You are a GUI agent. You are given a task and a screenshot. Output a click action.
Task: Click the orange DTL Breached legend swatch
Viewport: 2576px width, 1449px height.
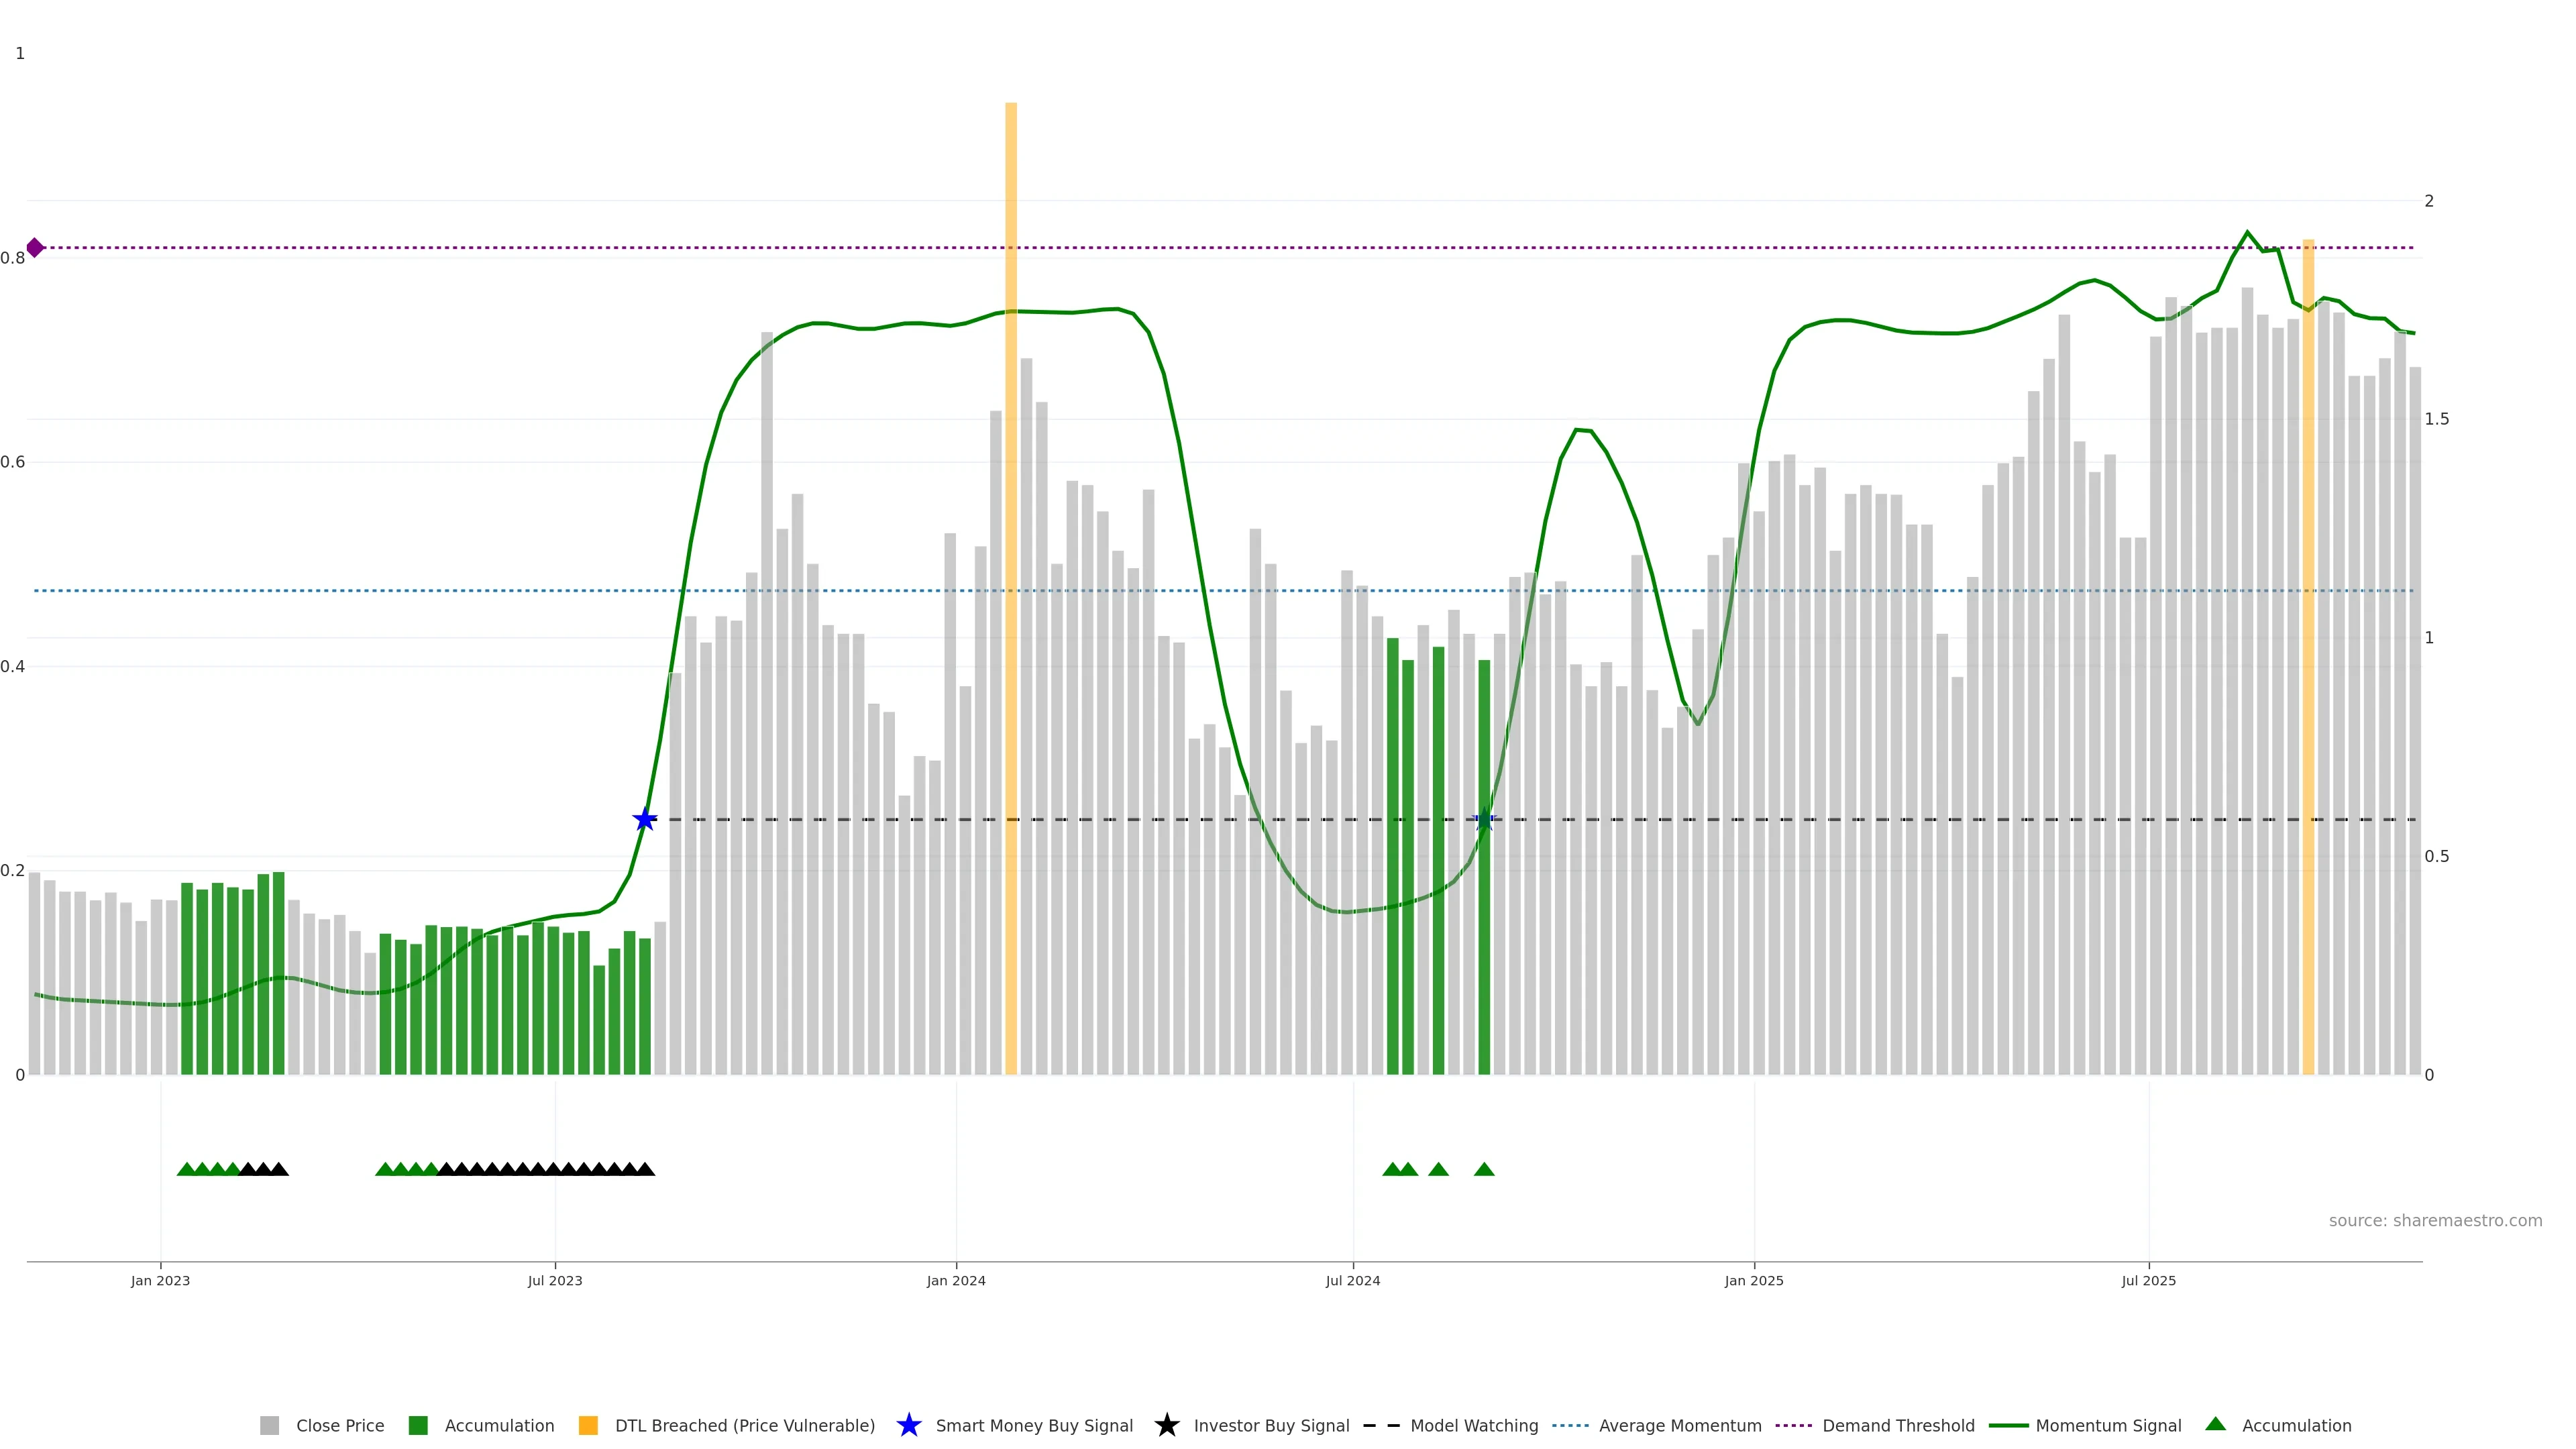[x=588, y=1425]
